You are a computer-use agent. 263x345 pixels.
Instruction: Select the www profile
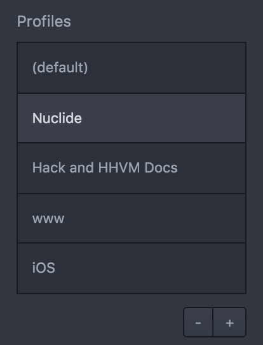[131, 218]
